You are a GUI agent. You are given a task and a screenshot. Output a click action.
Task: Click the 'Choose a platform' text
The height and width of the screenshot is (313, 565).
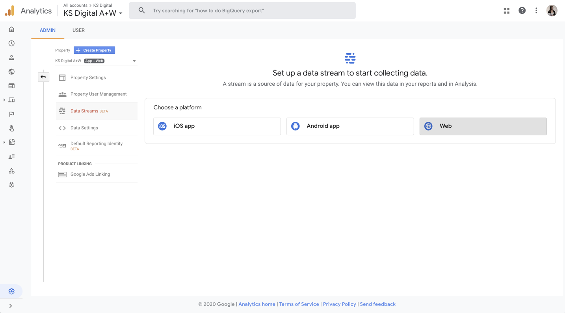[177, 107]
